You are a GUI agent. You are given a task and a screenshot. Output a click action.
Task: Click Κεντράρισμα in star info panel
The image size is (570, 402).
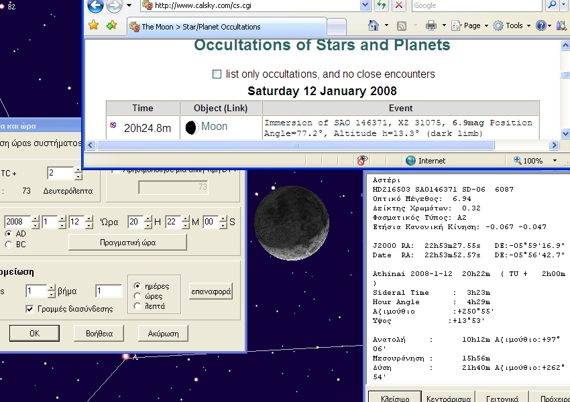(x=449, y=397)
